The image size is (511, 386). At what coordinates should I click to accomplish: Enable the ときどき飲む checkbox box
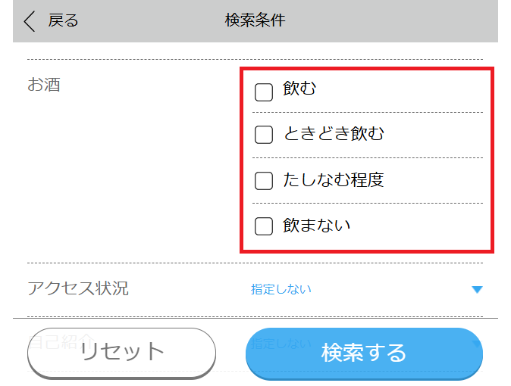pyautogui.click(x=264, y=135)
